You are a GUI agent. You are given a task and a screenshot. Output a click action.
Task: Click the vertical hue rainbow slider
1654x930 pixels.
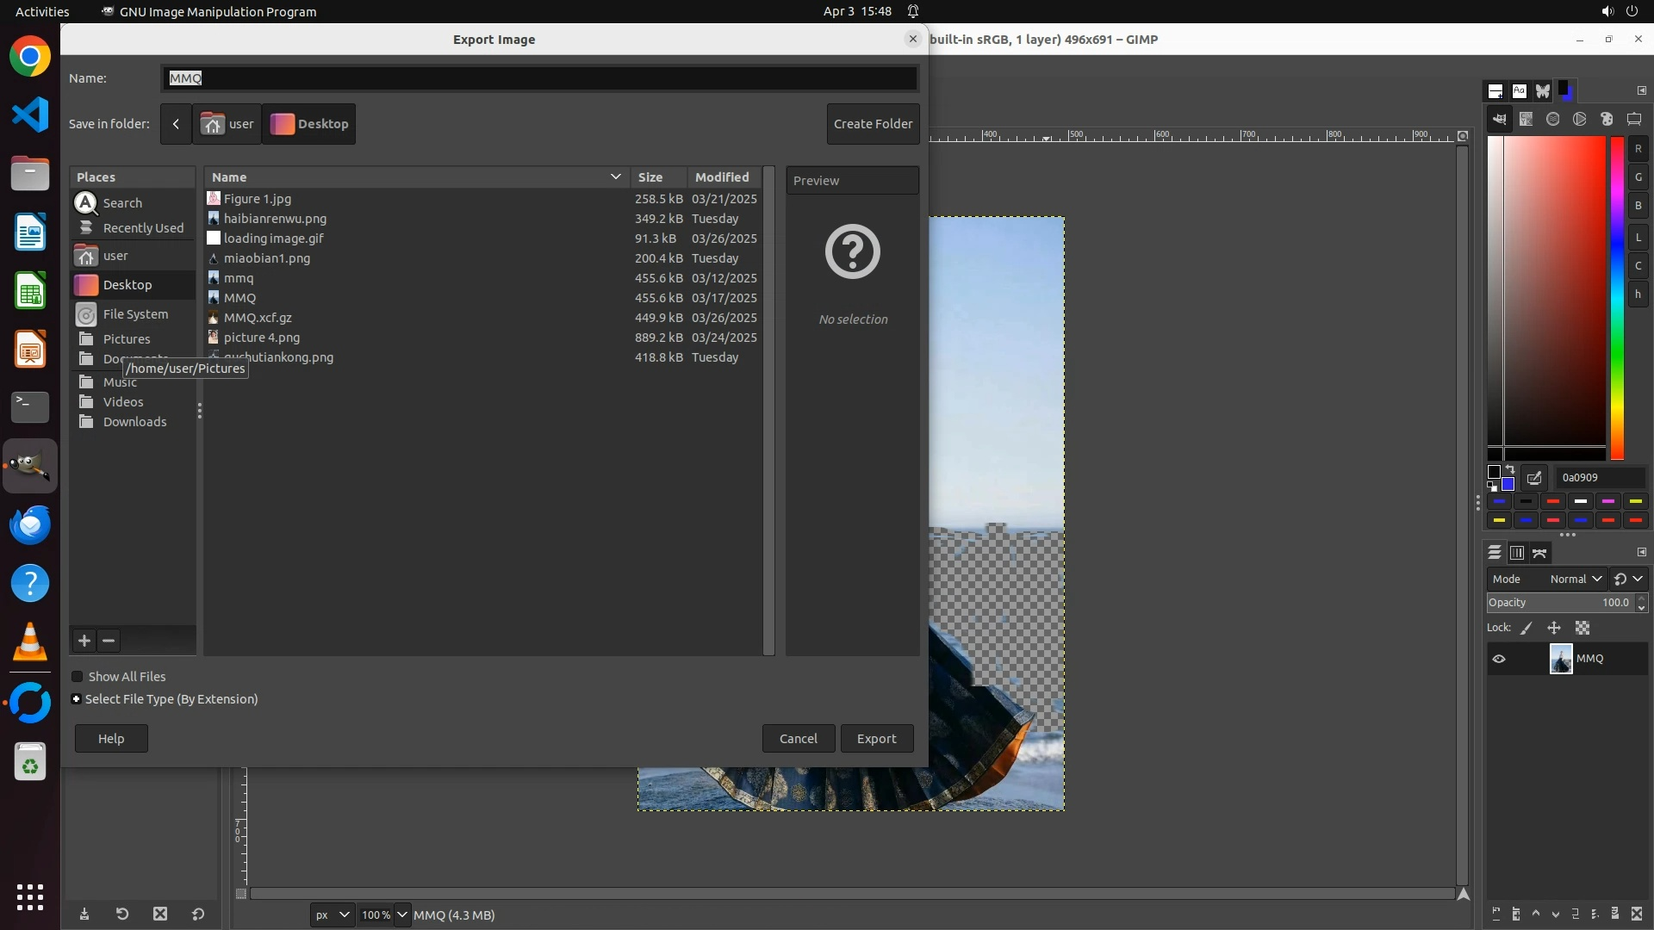tap(1617, 297)
